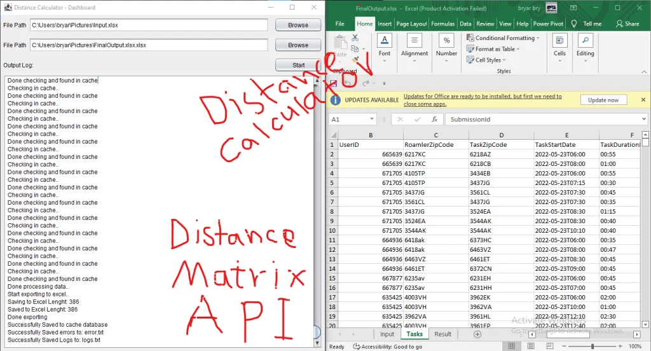Switch to the Insert ribbon tab
Viewport: 651px width, 351px height.
coord(385,24)
